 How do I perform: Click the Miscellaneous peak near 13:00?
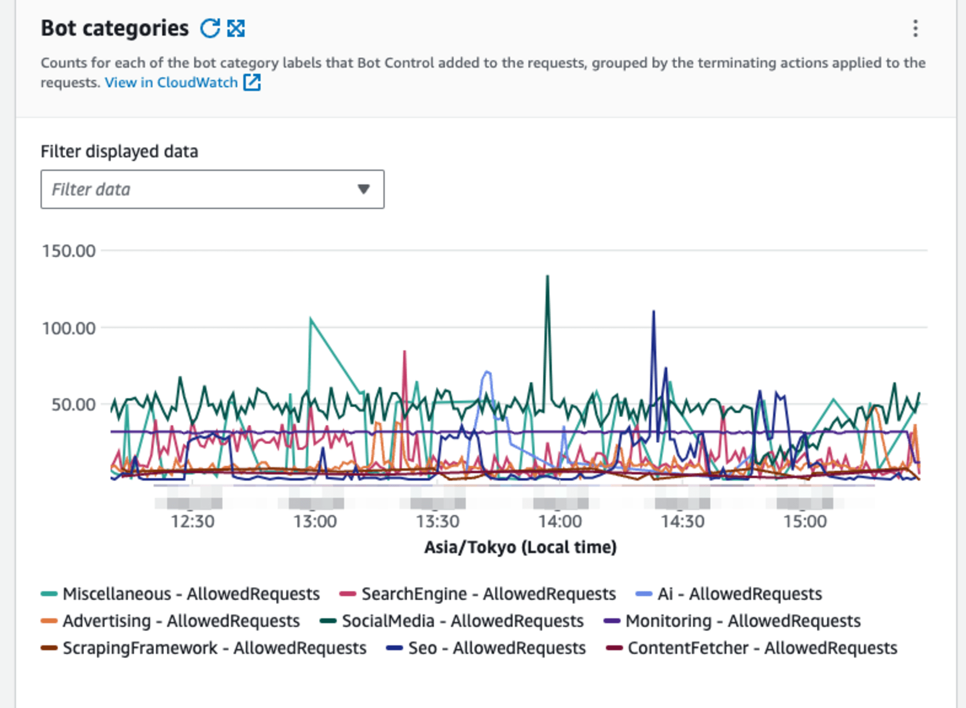[x=311, y=319]
